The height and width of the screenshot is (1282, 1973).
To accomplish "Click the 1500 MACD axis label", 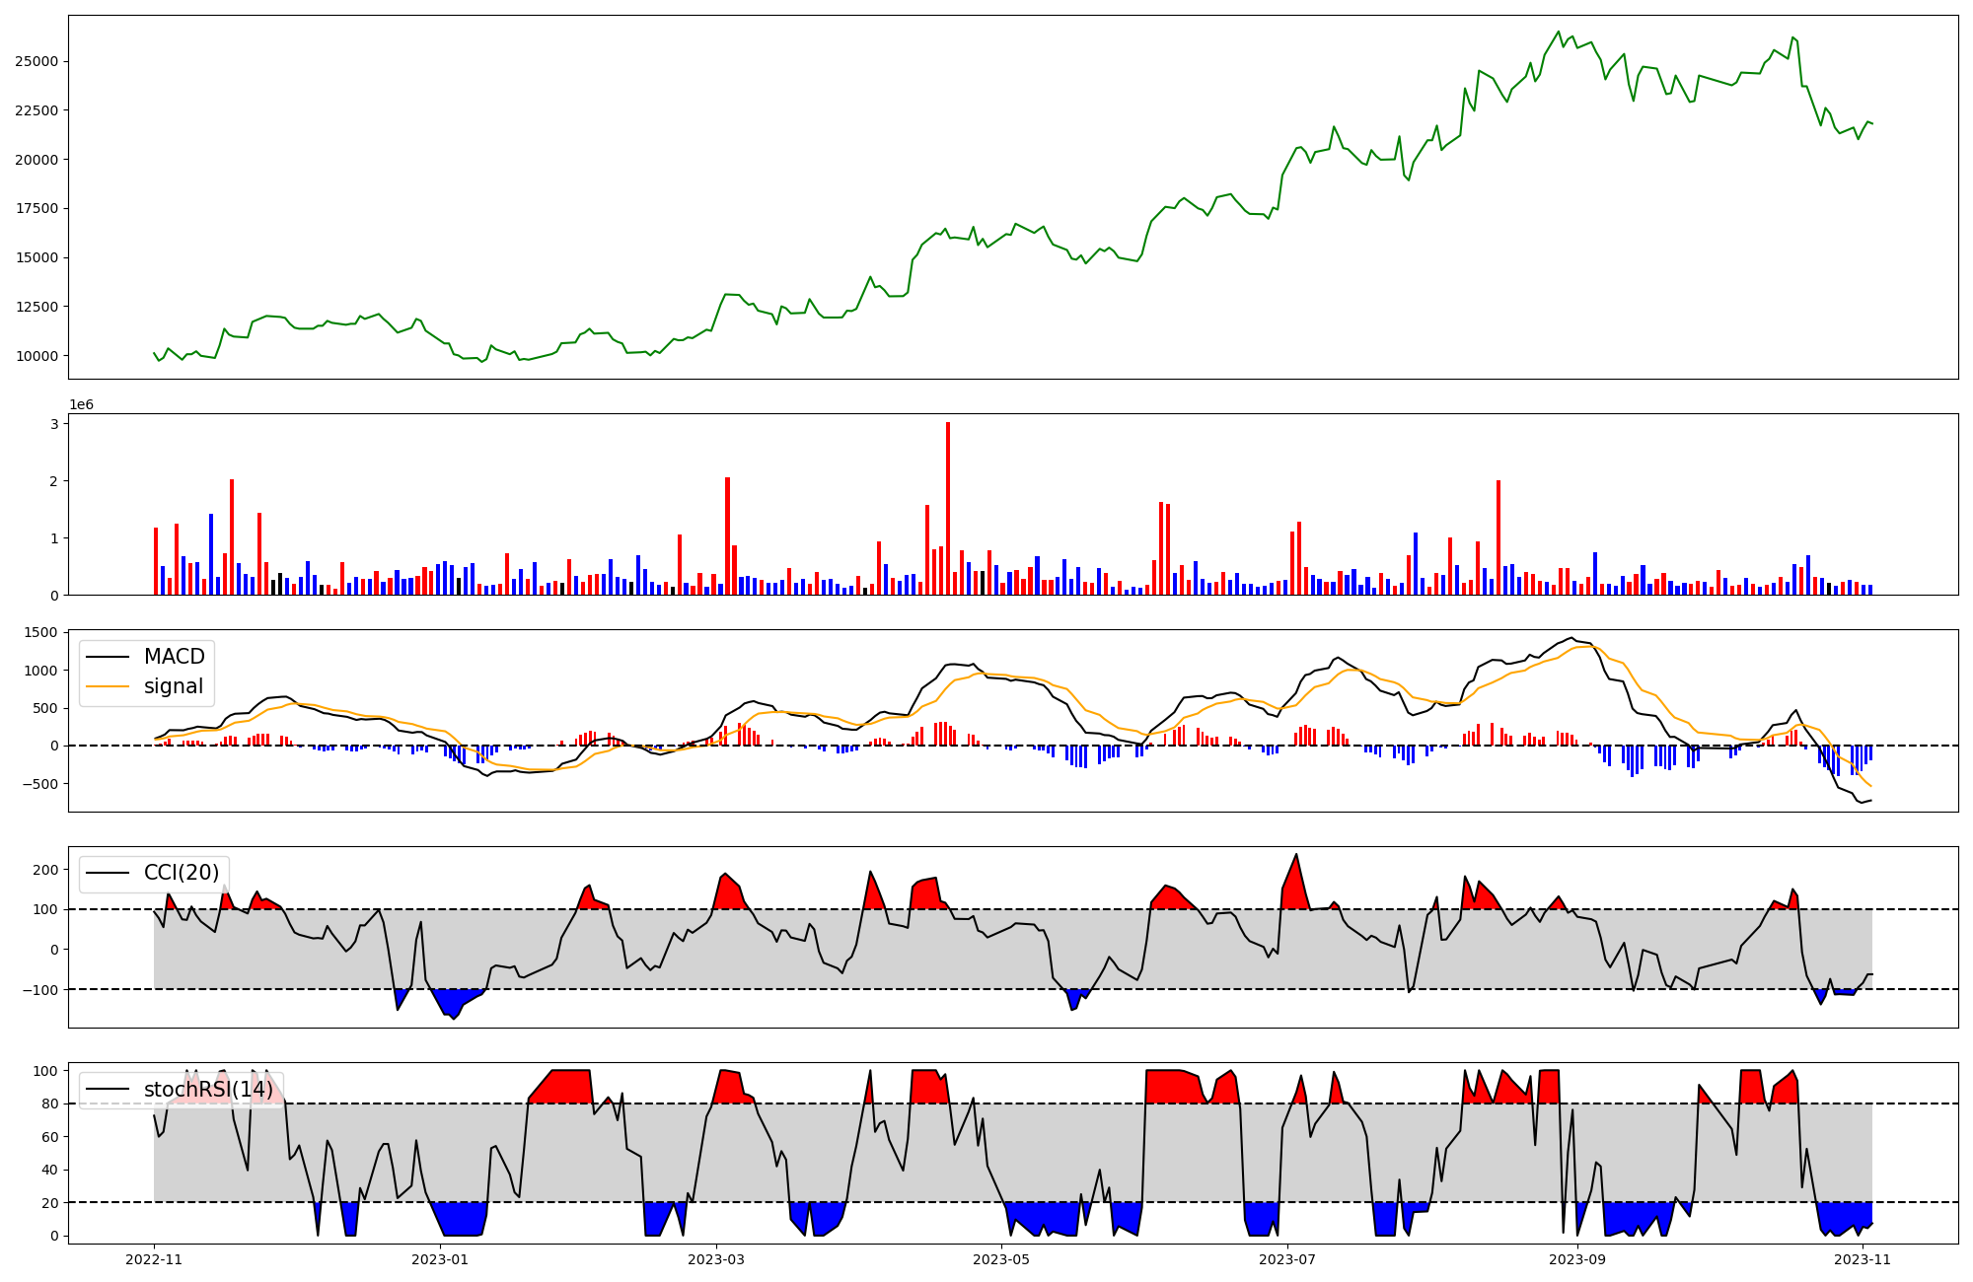I will (42, 633).
